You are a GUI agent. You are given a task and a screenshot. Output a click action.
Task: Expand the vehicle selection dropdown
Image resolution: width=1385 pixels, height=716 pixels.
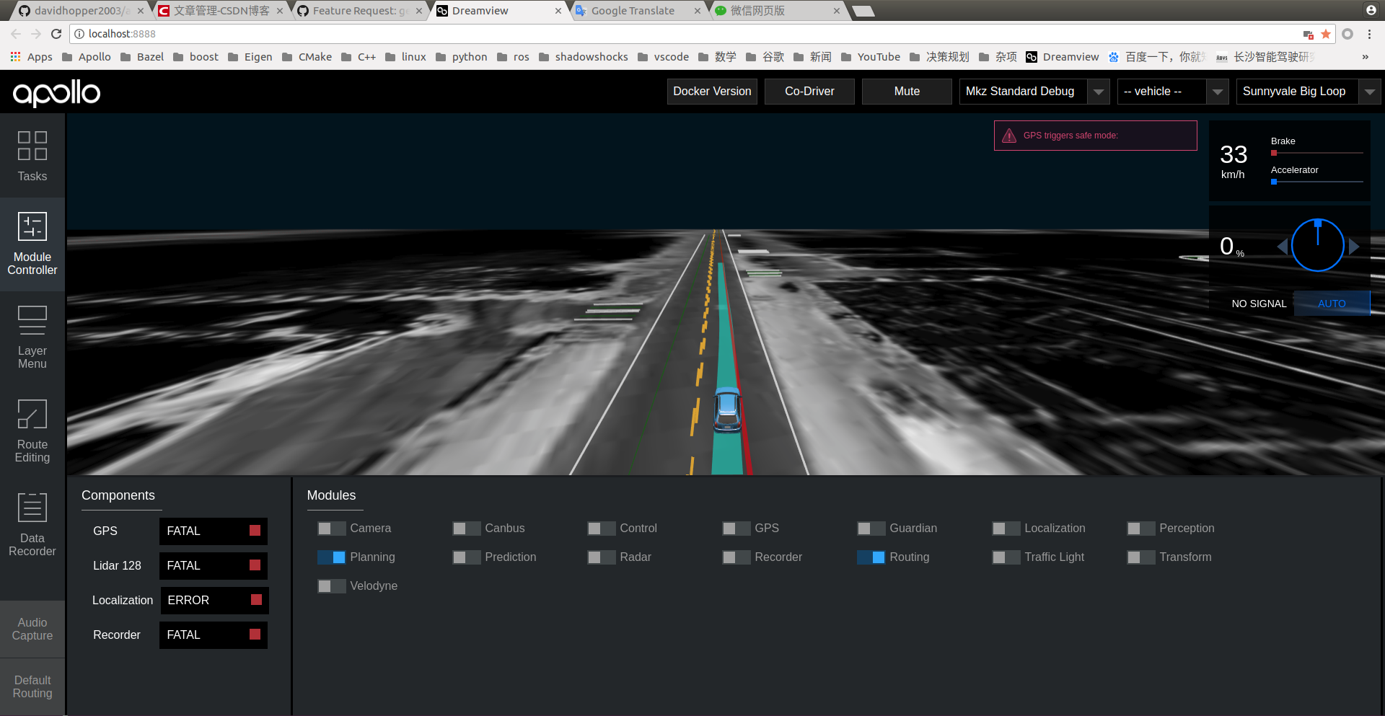click(x=1218, y=92)
